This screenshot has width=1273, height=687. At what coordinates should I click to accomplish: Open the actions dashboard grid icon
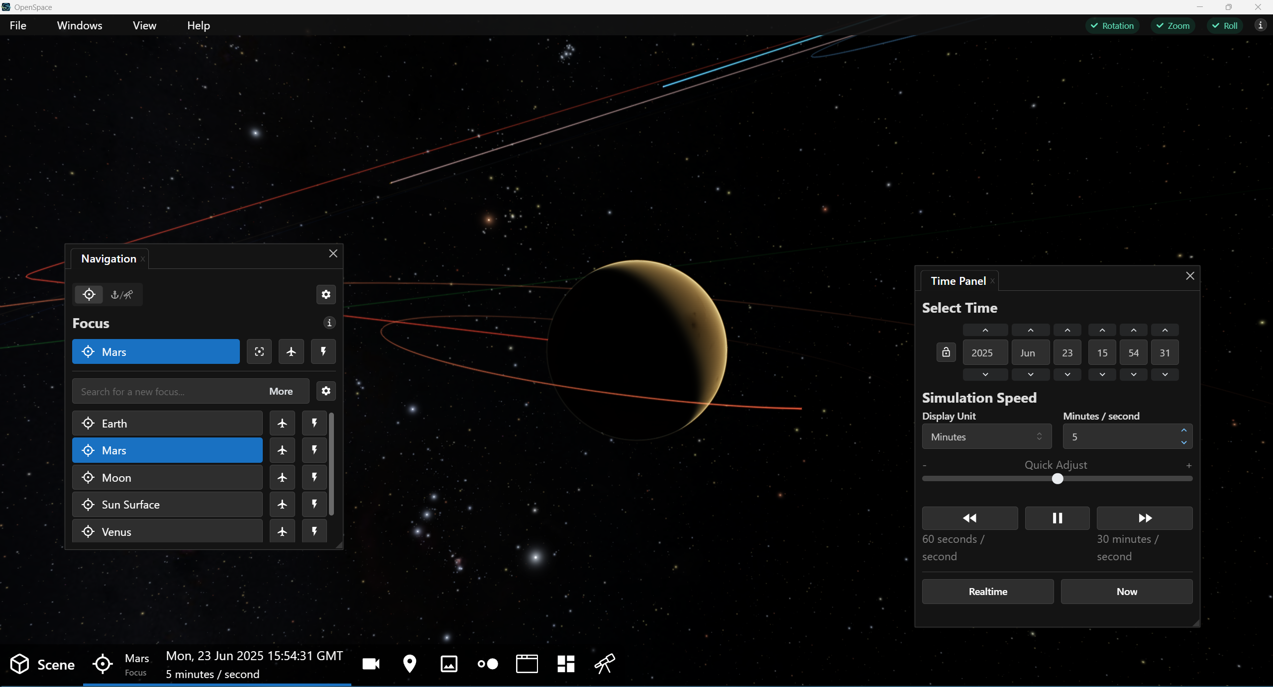pyautogui.click(x=566, y=664)
